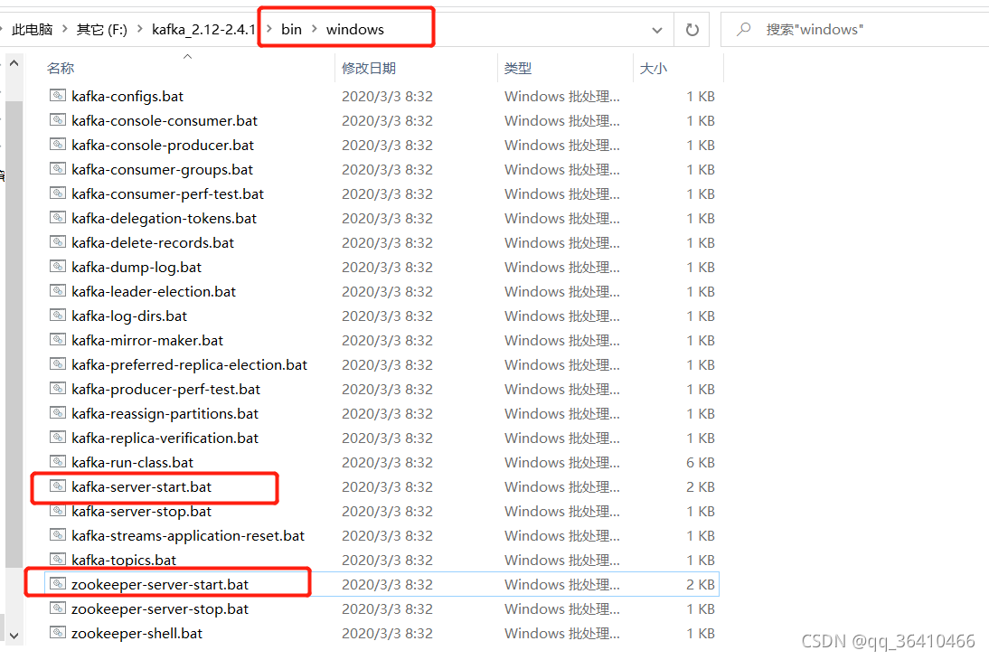Click the kafka-console-producer.bat file icon
This screenshot has height=660, width=989.
[57, 145]
